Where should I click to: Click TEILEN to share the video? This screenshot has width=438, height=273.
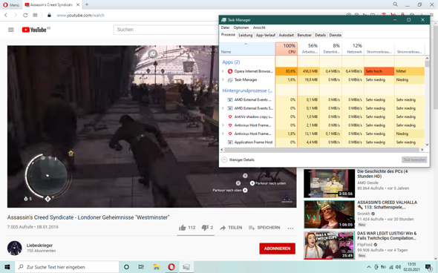click(x=231, y=228)
